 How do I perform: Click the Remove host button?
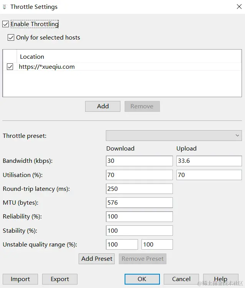pos(142,106)
